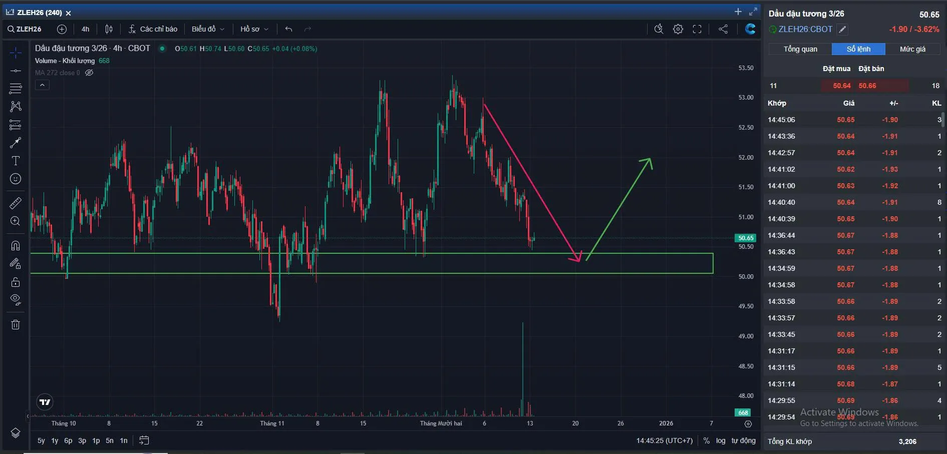Select the trend line drawing tool
The width and height of the screenshot is (947, 454).
16,71
